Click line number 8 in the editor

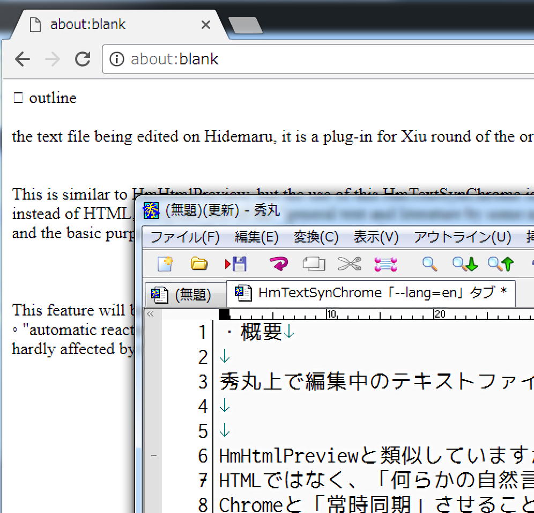[x=203, y=504]
